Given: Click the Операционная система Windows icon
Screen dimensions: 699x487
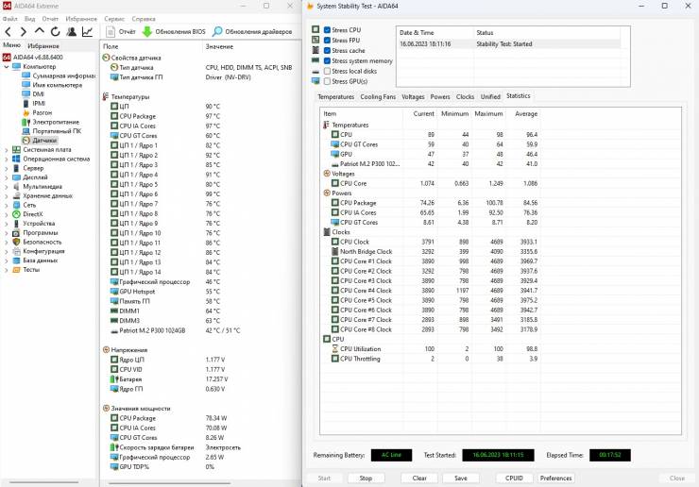Looking at the screenshot, I should (x=16, y=159).
